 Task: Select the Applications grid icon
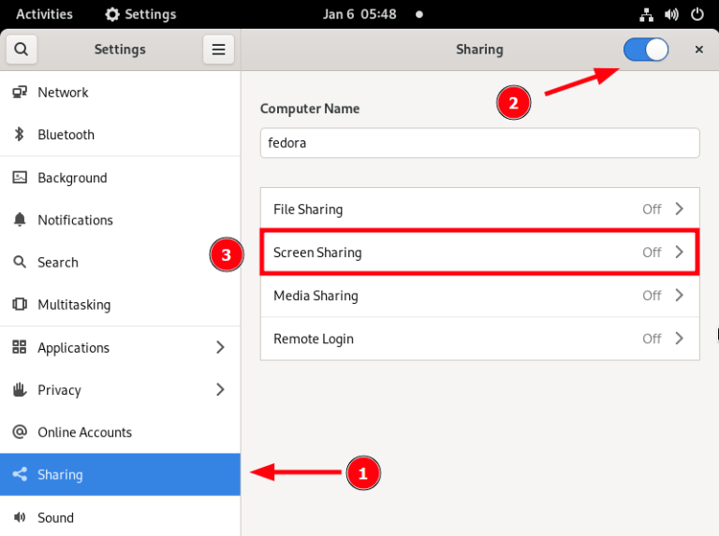click(x=20, y=347)
